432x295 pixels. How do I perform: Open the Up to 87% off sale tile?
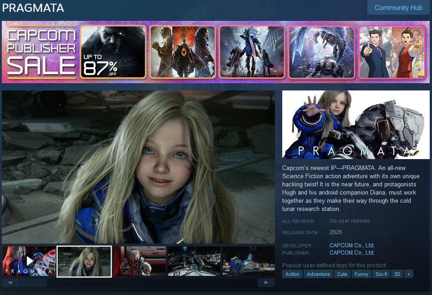coord(113,52)
